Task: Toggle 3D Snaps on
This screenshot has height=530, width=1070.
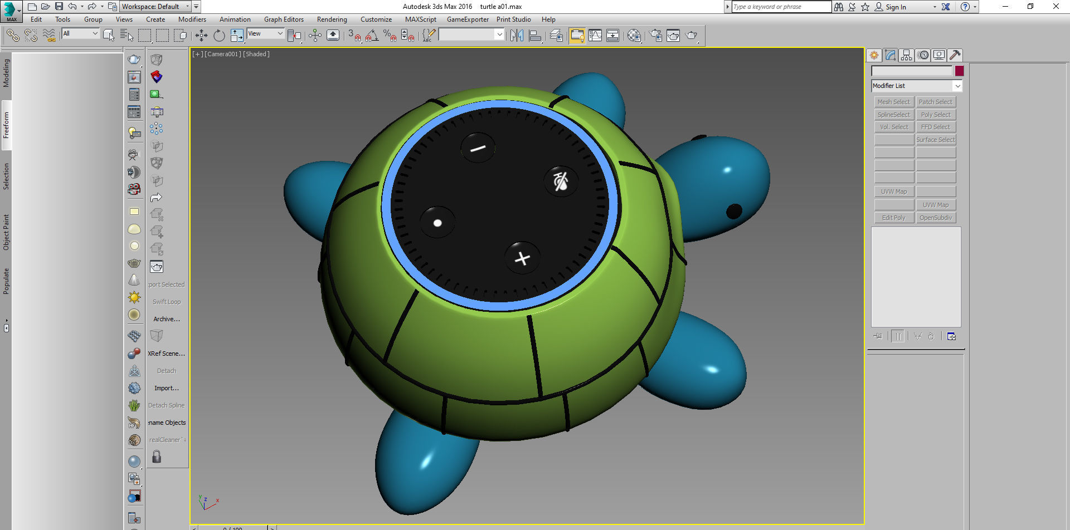Action: coord(354,36)
